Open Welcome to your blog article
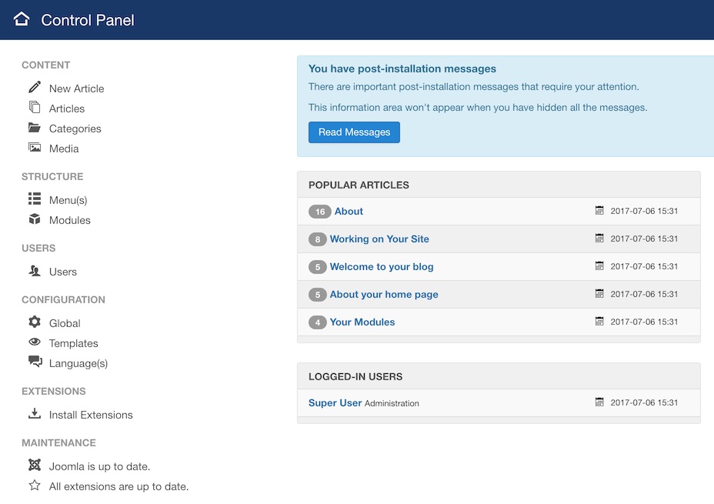This screenshot has height=504, width=714. click(382, 267)
